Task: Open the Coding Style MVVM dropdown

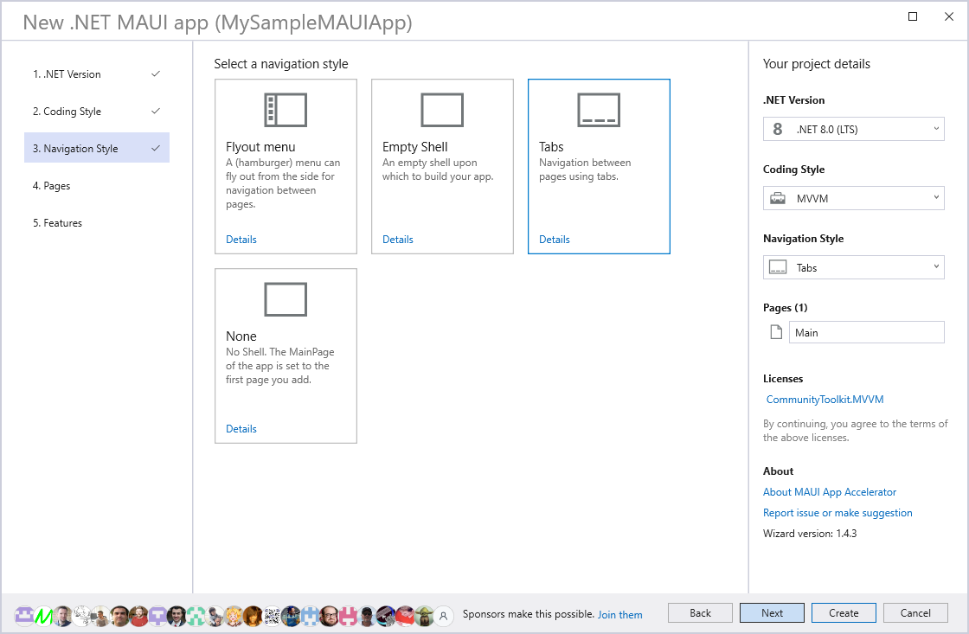Action: click(x=853, y=199)
